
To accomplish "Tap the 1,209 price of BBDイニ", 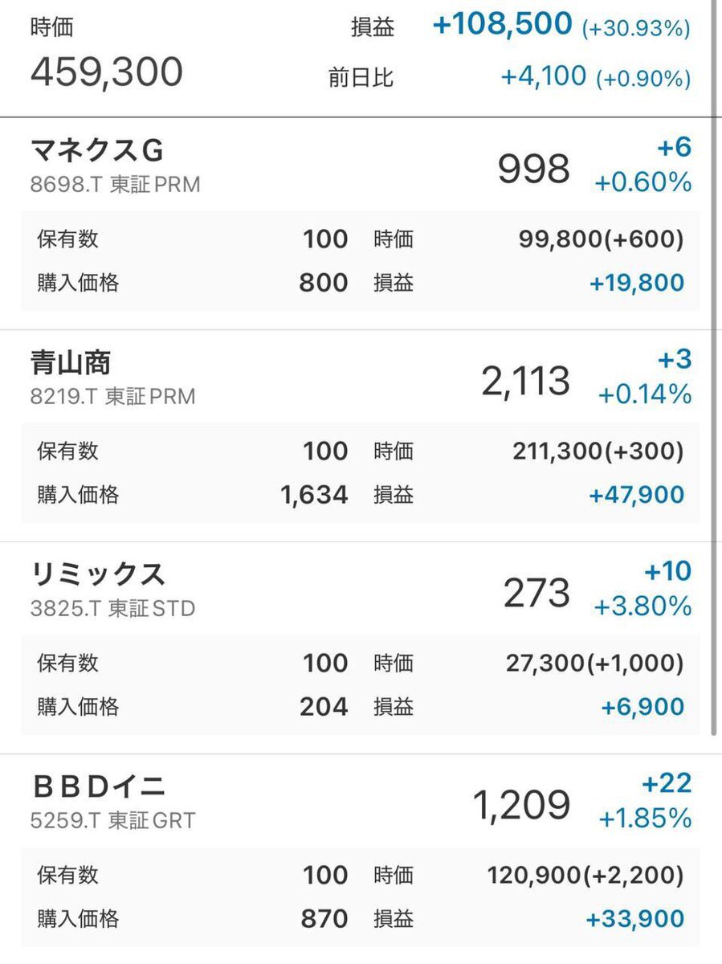I will click(x=522, y=805).
